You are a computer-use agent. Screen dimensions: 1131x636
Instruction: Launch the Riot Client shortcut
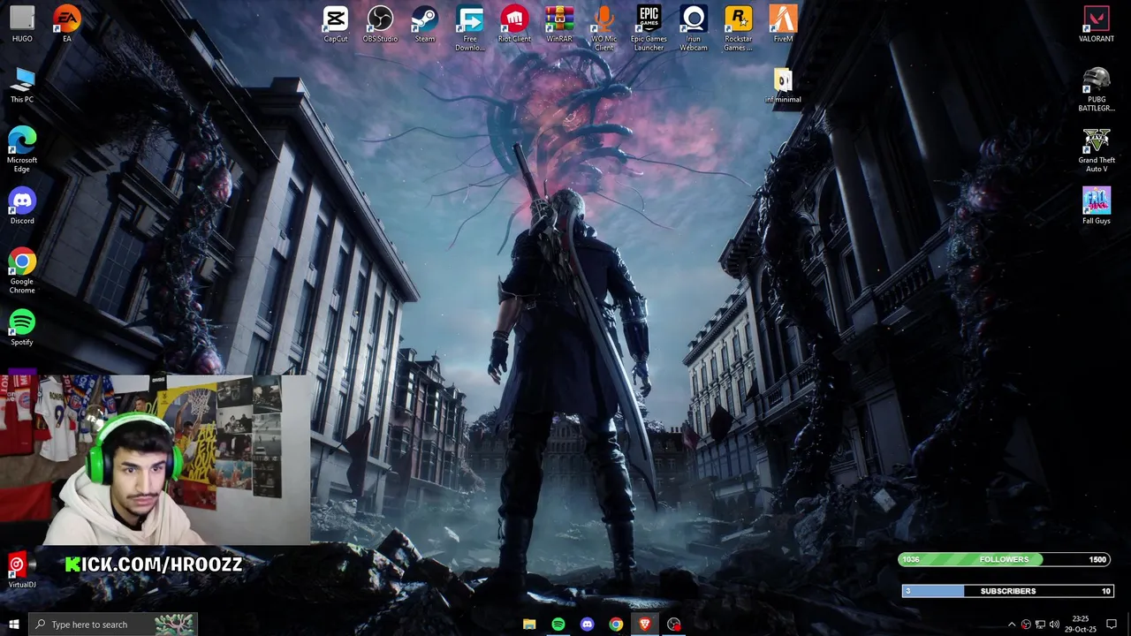pyautogui.click(x=514, y=24)
